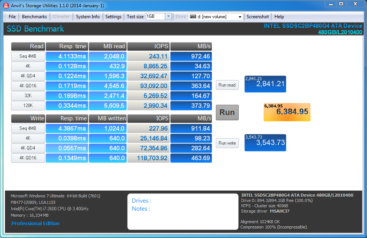Click the Anvil app icon in title bar
The height and width of the screenshot is (238, 367).
[6, 6]
